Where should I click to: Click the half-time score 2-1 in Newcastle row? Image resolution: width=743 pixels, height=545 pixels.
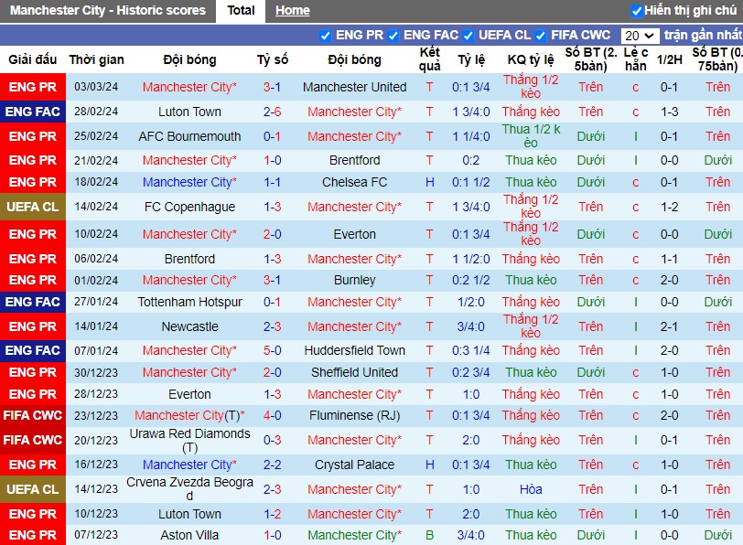click(670, 326)
